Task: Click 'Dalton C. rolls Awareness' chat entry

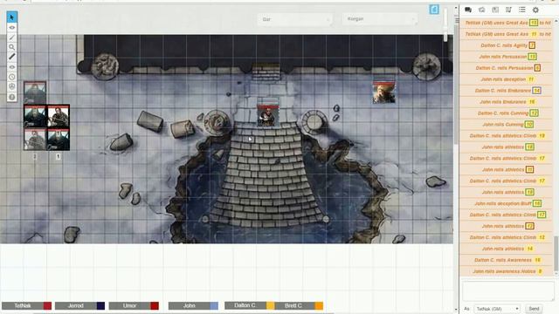Action: pyautogui.click(x=507, y=260)
